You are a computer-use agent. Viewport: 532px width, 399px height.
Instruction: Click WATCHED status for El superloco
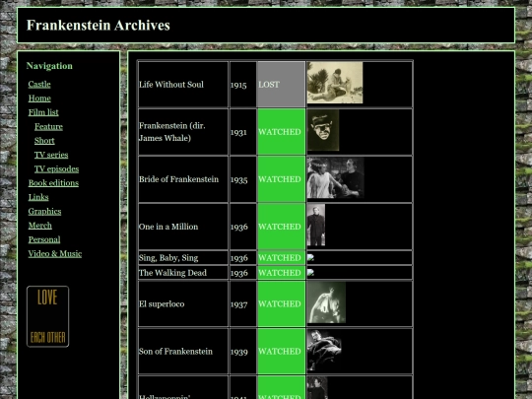pyautogui.click(x=281, y=304)
